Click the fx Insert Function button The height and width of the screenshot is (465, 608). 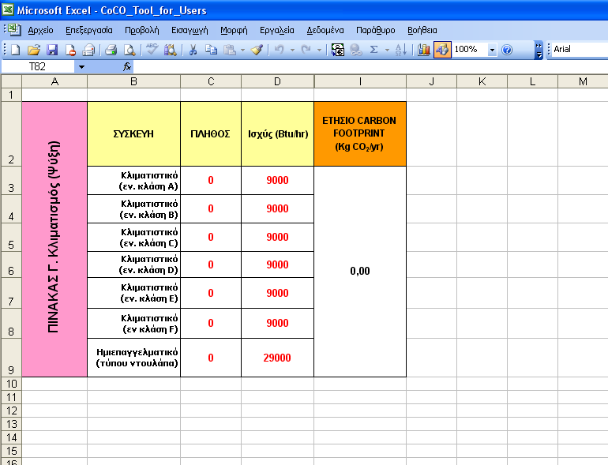[127, 66]
